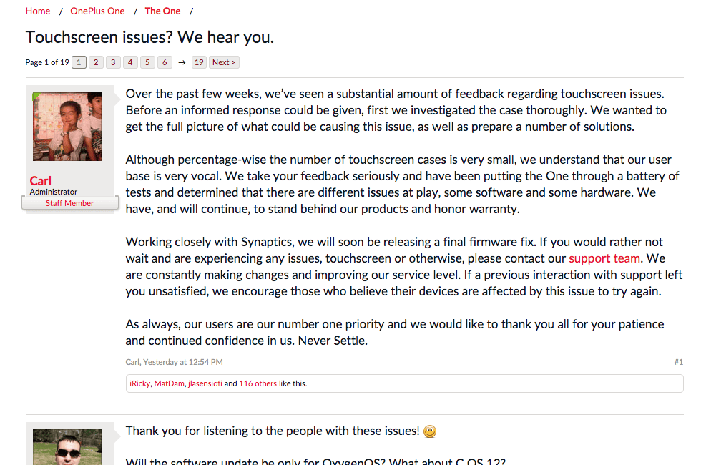Click the Next > pagination button
The width and height of the screenshot is (706, 465).
(224, 62)
